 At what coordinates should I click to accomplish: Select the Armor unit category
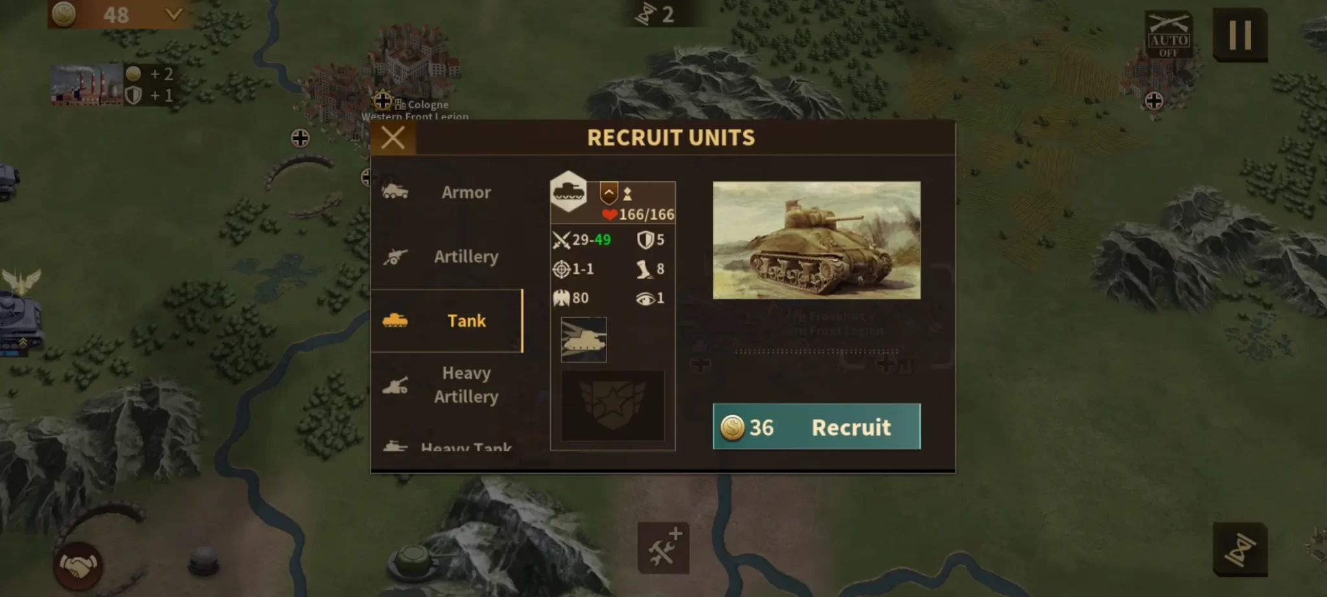coord(446,192)
